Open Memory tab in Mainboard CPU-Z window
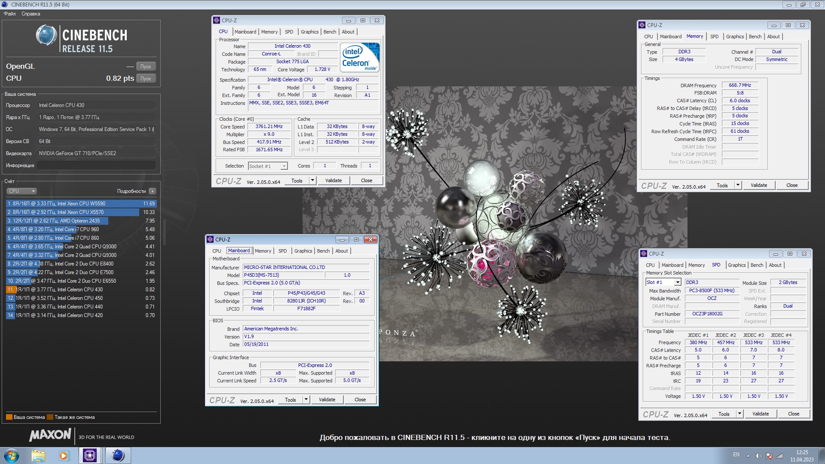This screenshot has width=825, height=464. [263, 251]
